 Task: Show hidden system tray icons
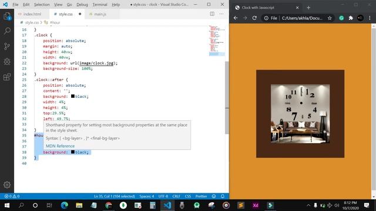click(x=308, y=205)
